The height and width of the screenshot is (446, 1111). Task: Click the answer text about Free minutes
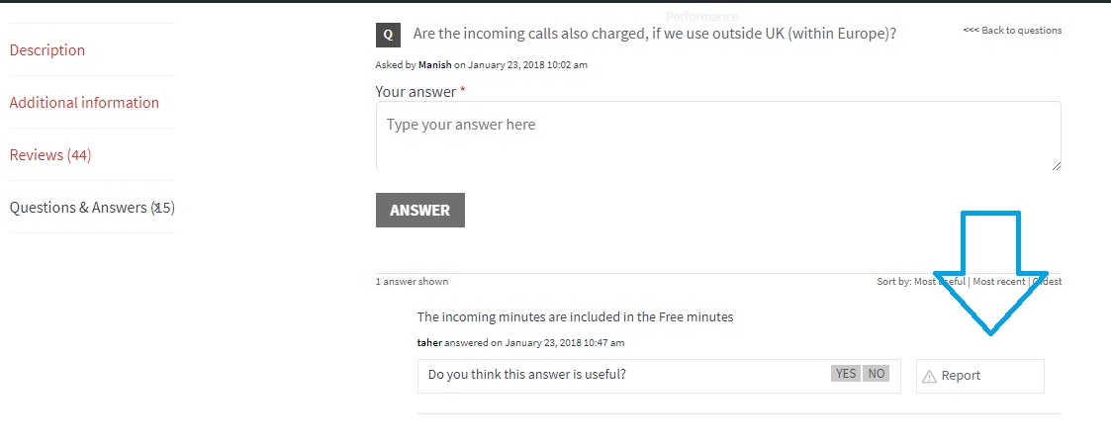pyautogui.click(x=576, y=317)
